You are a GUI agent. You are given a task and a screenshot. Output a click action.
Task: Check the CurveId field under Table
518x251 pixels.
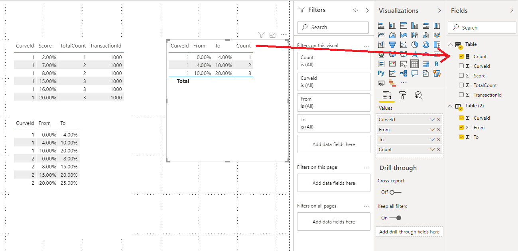(x=461, y=66)
